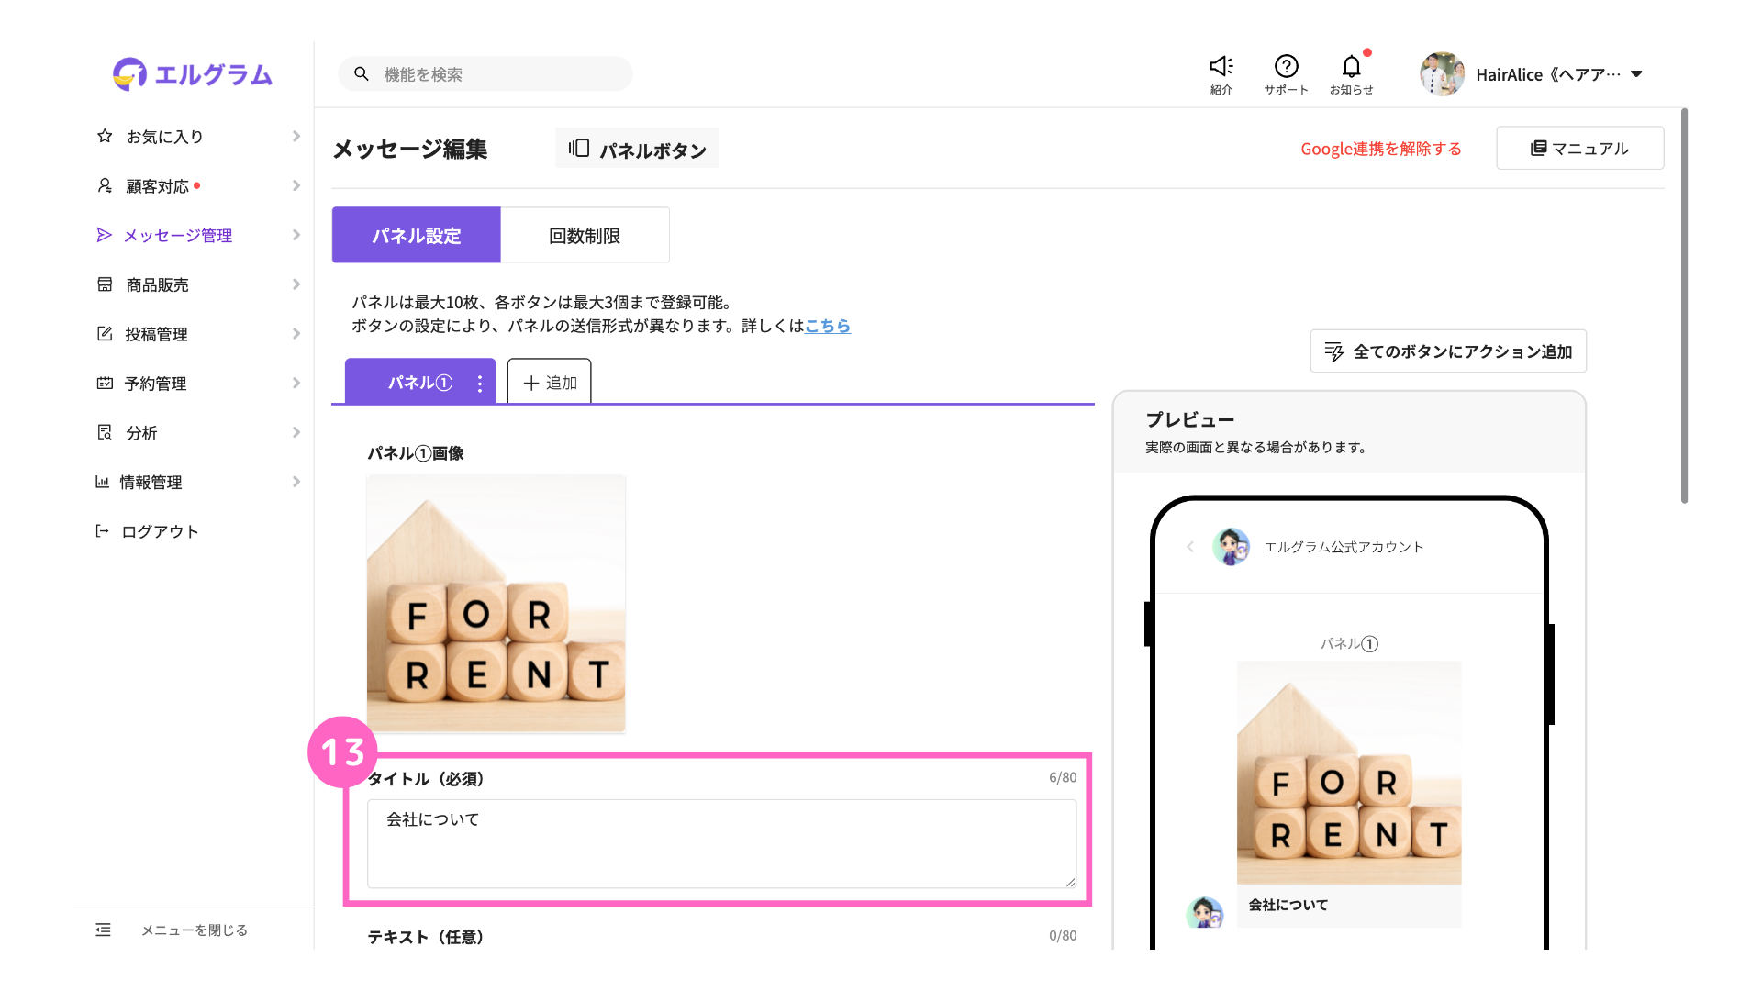Select the パネル設定 tab
This screenshot has width=1762, height=991.
(x=416, y=235)
